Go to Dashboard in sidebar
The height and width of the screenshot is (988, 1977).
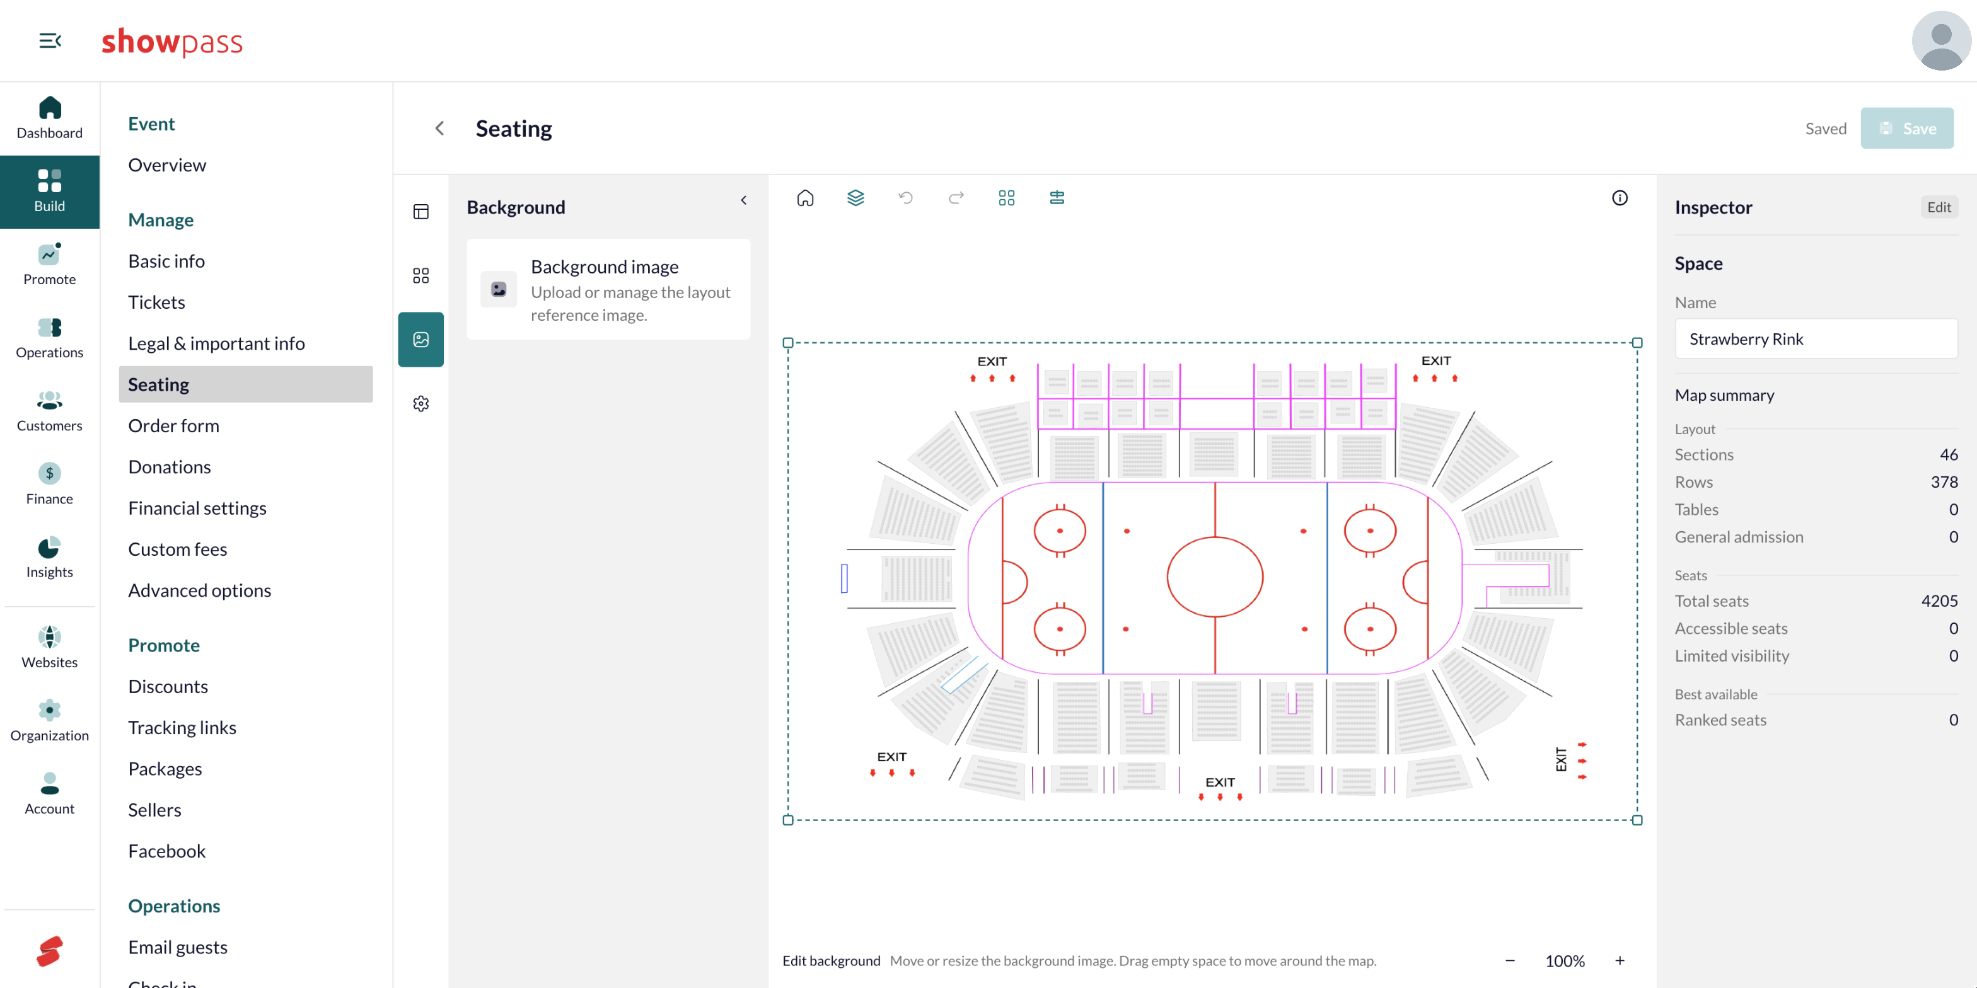(50, 119)
